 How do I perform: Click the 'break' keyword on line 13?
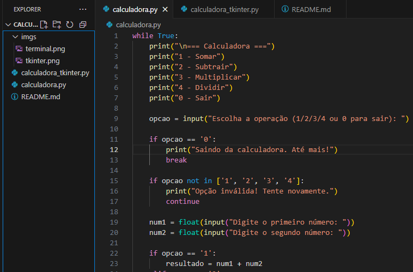(x=176, y=160)
